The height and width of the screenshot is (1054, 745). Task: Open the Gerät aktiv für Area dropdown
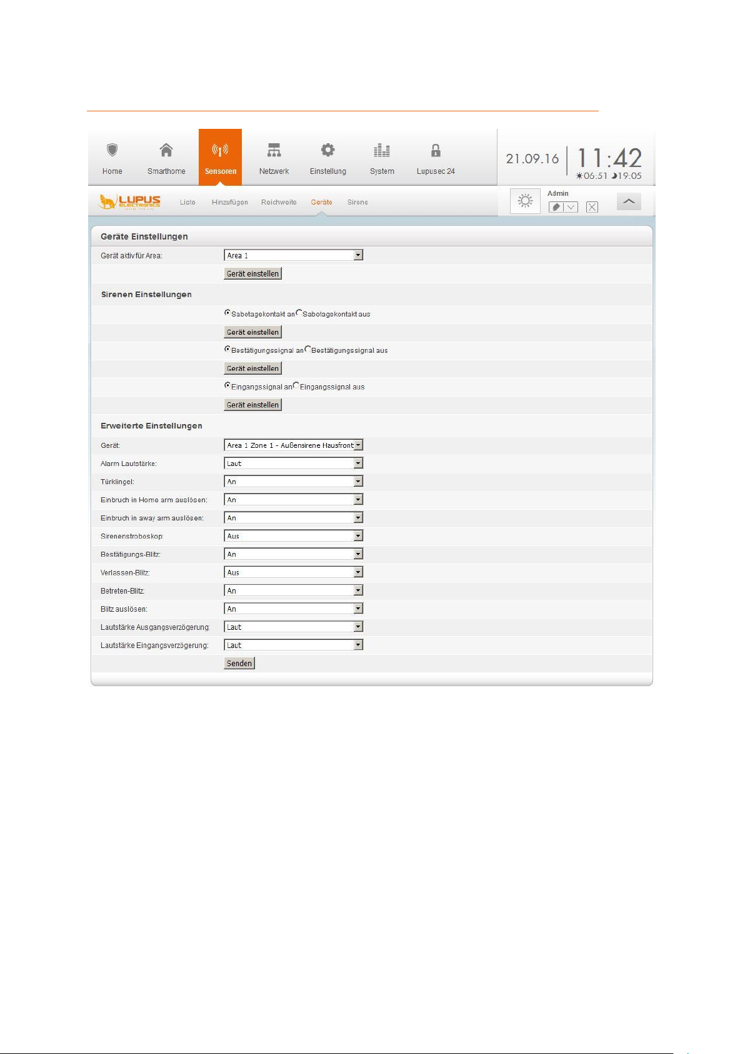coord(293,255)
